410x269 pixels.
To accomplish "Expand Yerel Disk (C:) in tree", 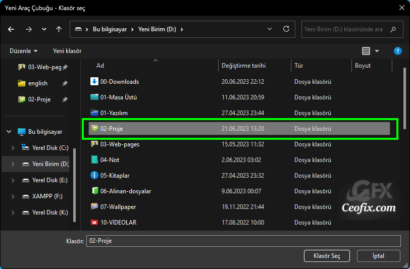I will [x=13, y=148].
